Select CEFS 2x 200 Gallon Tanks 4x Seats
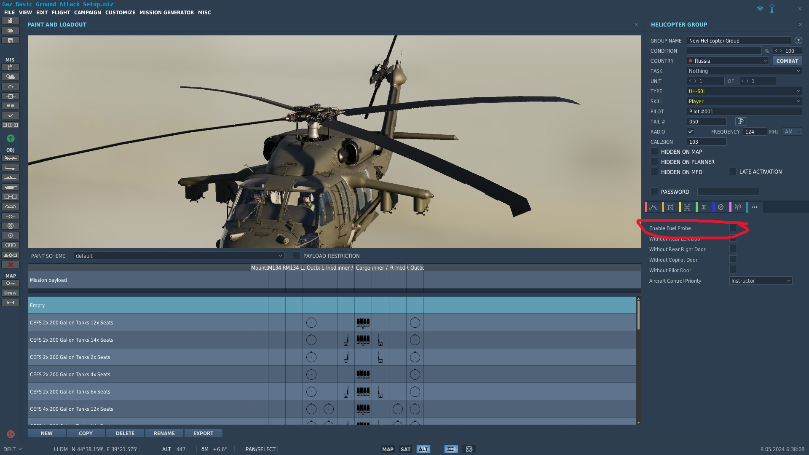The image size is (809, 455). [x=332, y=374]
